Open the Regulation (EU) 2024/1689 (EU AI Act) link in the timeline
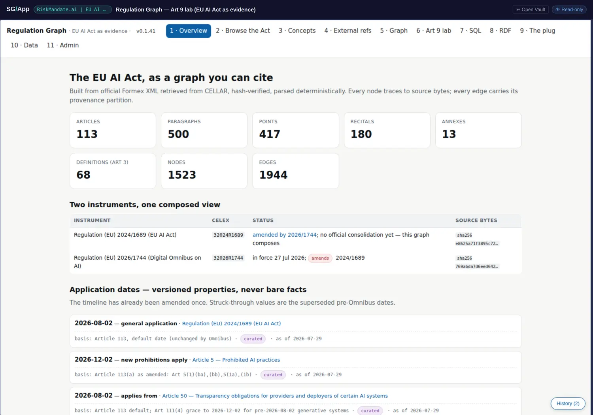 click(x=231, y=323)
